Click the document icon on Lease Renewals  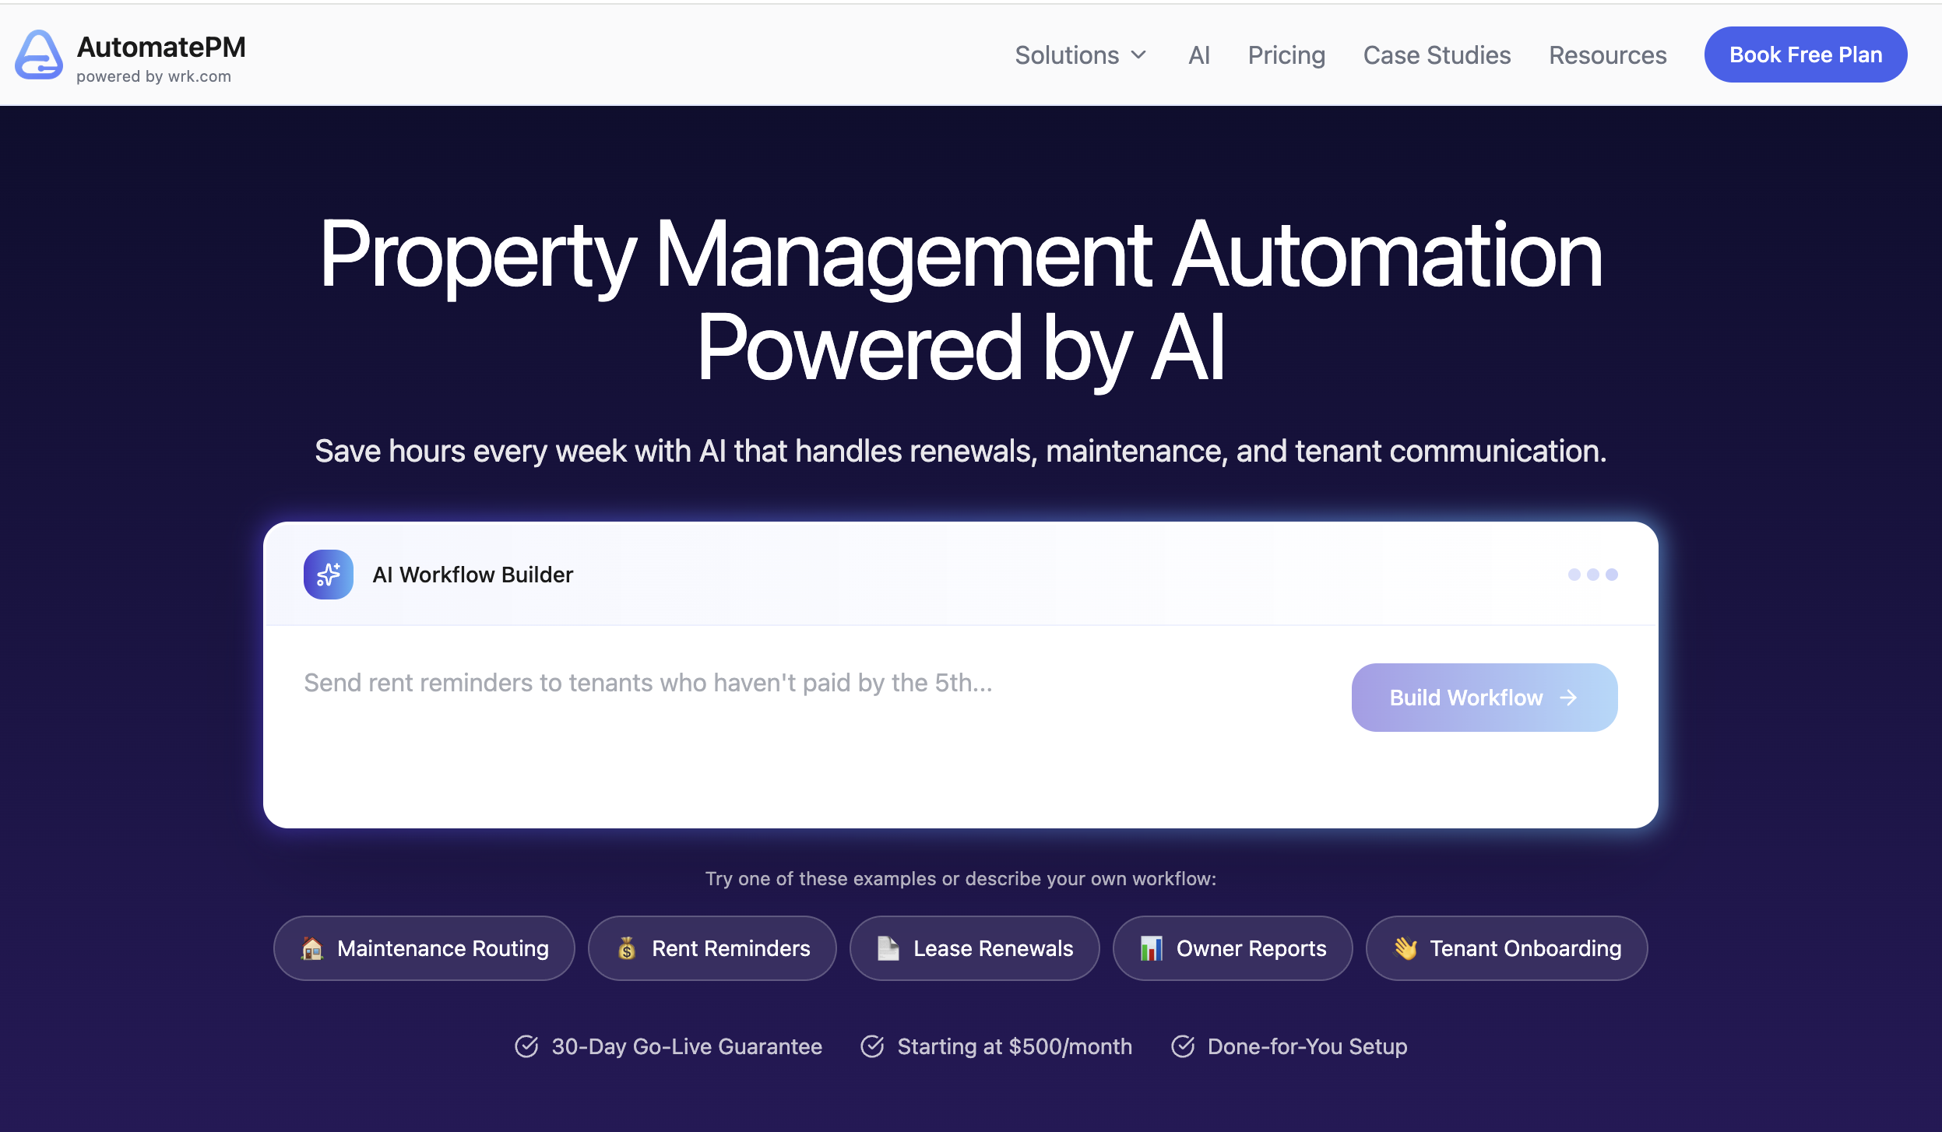[x=888, y=948]
